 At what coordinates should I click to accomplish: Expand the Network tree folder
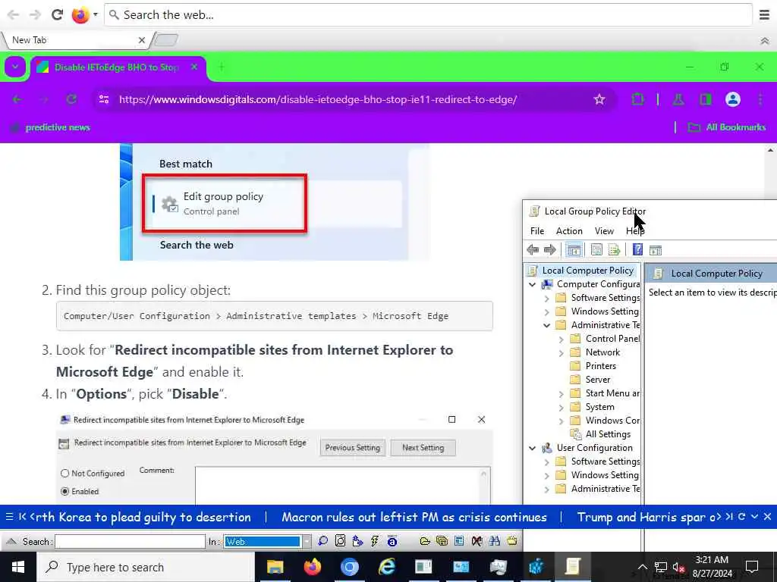[x=561, y=353]
